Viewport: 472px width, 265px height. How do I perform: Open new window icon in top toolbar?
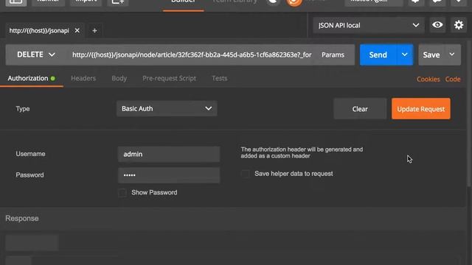[118, 2]
